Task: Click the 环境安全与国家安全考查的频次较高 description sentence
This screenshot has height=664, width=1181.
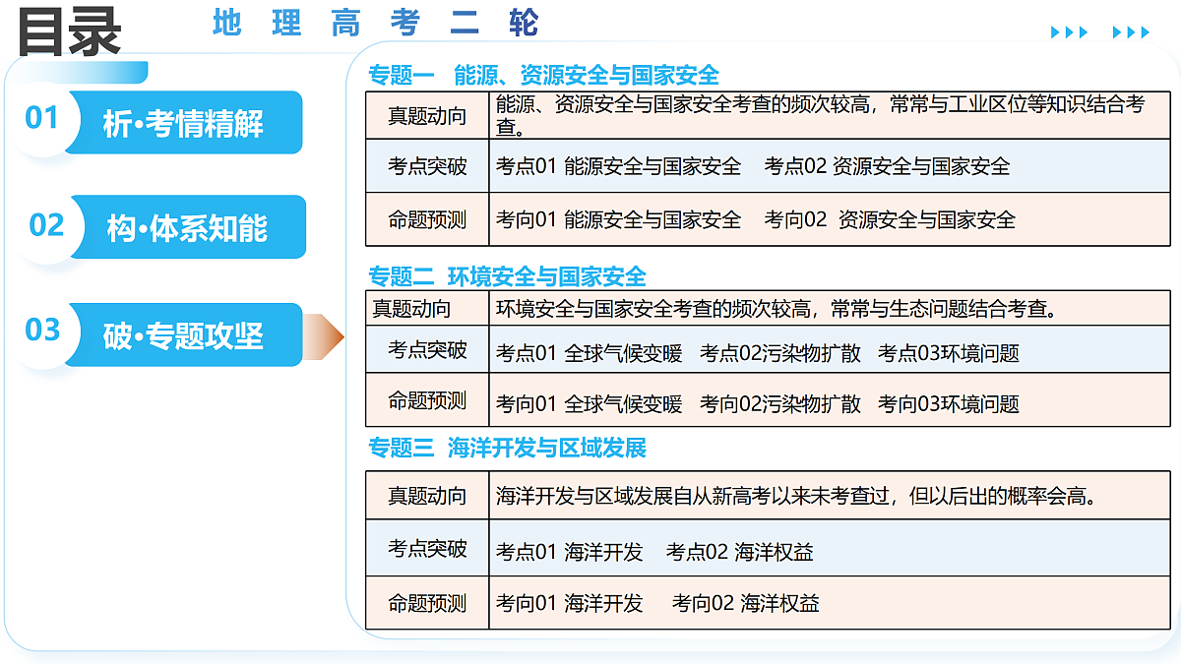Action: (x=777, y=309)
